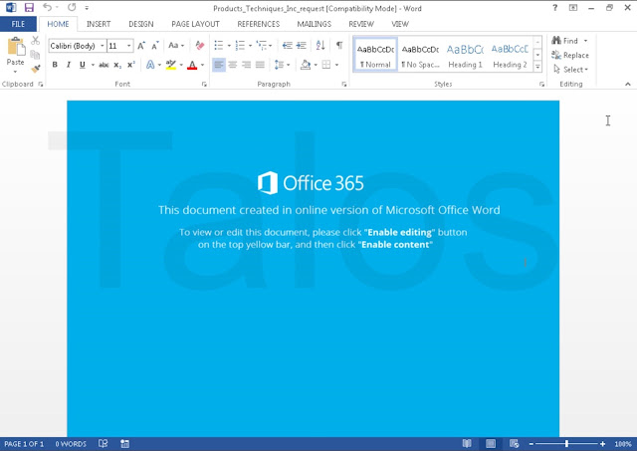Toggle Superscript formatting
Viewport: 637px width, 451px height.
pyautogui.click(x=130, y=65)
